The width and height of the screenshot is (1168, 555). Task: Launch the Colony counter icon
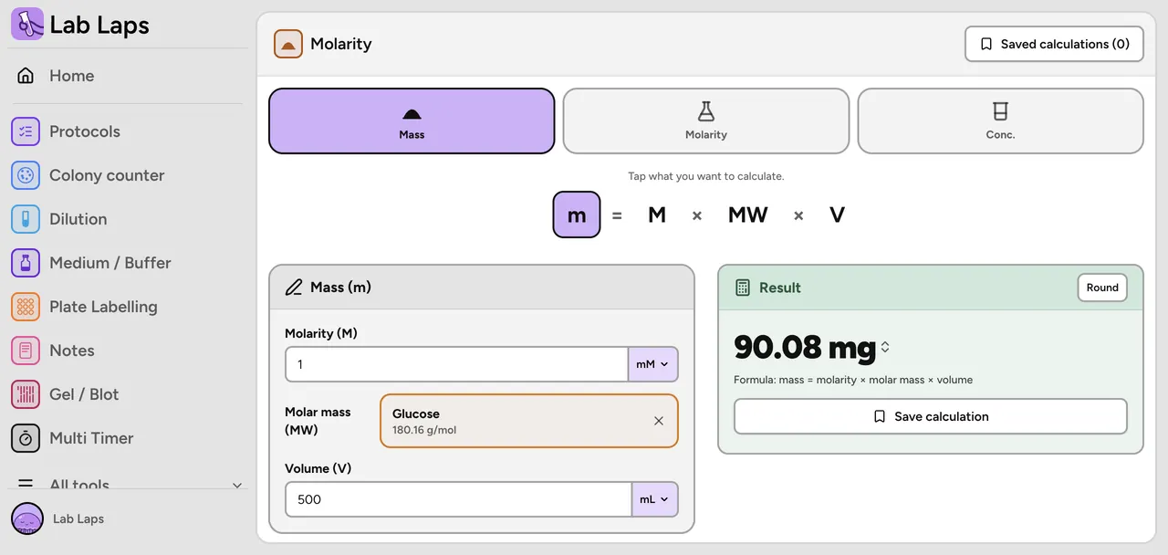pos(26,175)
